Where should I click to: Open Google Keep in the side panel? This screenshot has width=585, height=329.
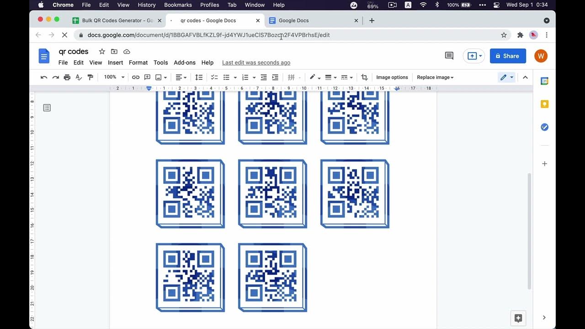(544, 104)
